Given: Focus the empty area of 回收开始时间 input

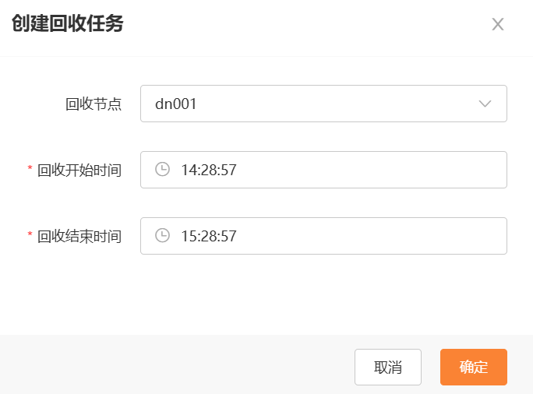Looking at the screenshot, I should pos(370,170).
